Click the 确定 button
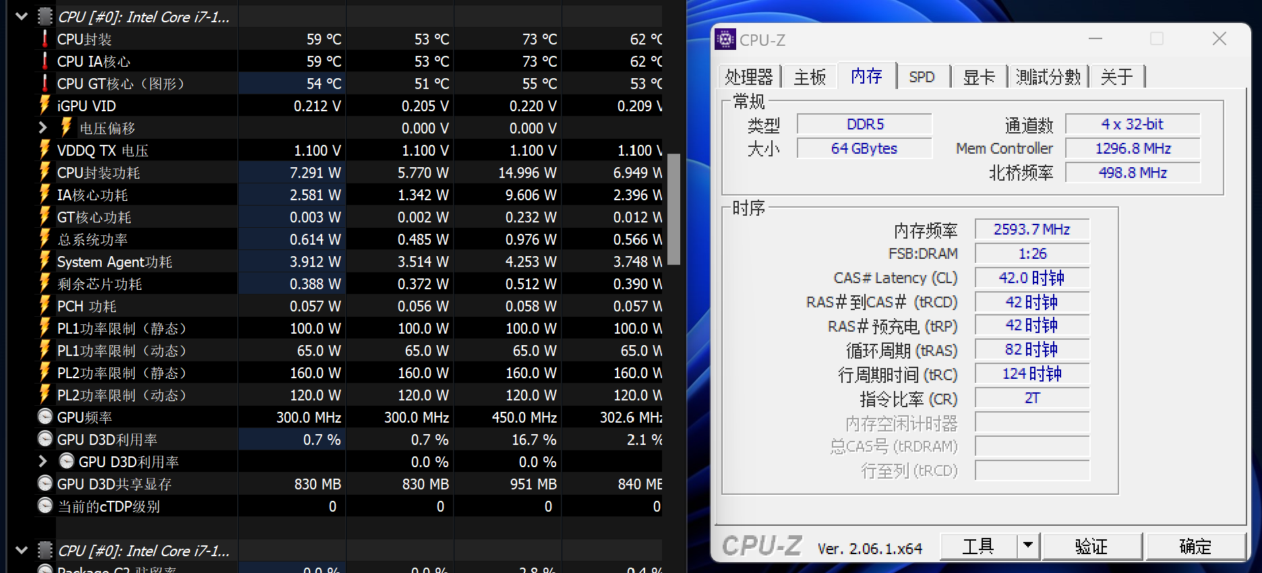The image size is (1262, 573). pos(1195,546)
